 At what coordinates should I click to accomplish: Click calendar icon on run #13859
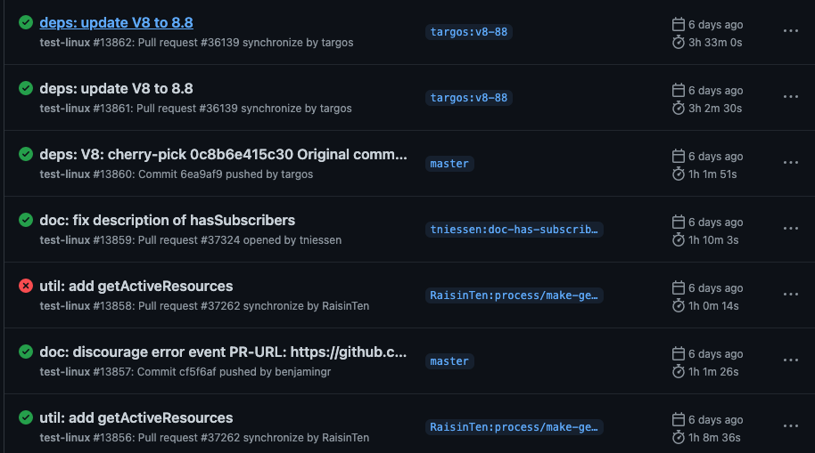click(679, 222)
